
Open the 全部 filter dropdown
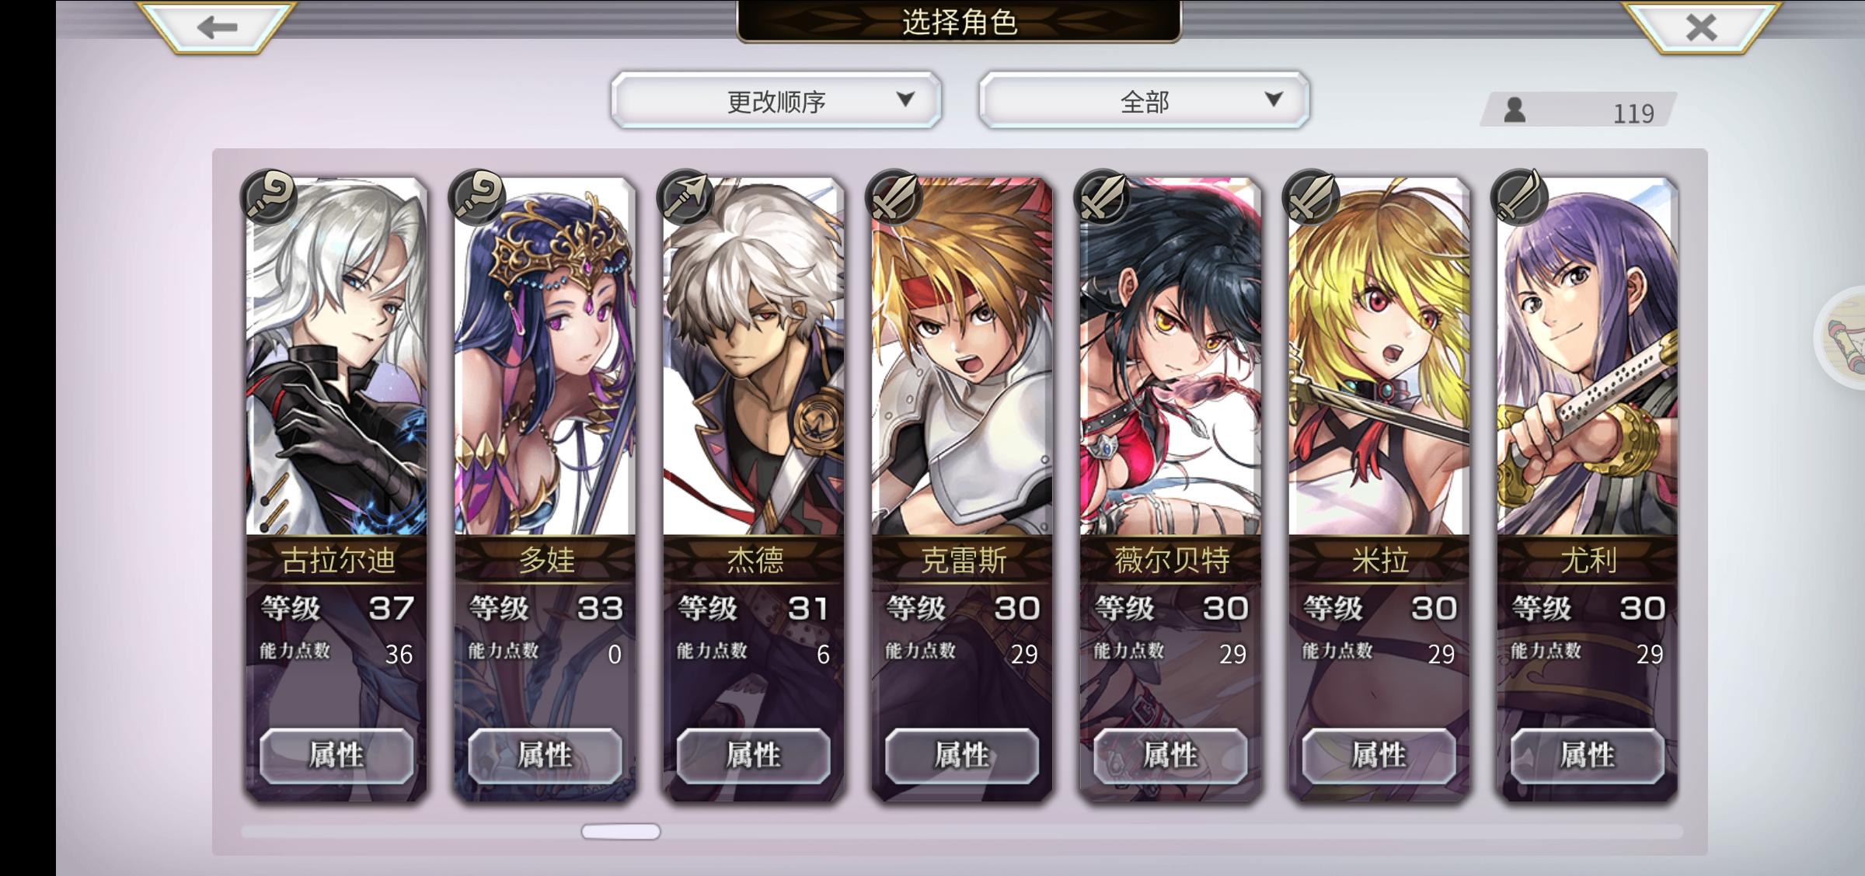coord(1145,100)
